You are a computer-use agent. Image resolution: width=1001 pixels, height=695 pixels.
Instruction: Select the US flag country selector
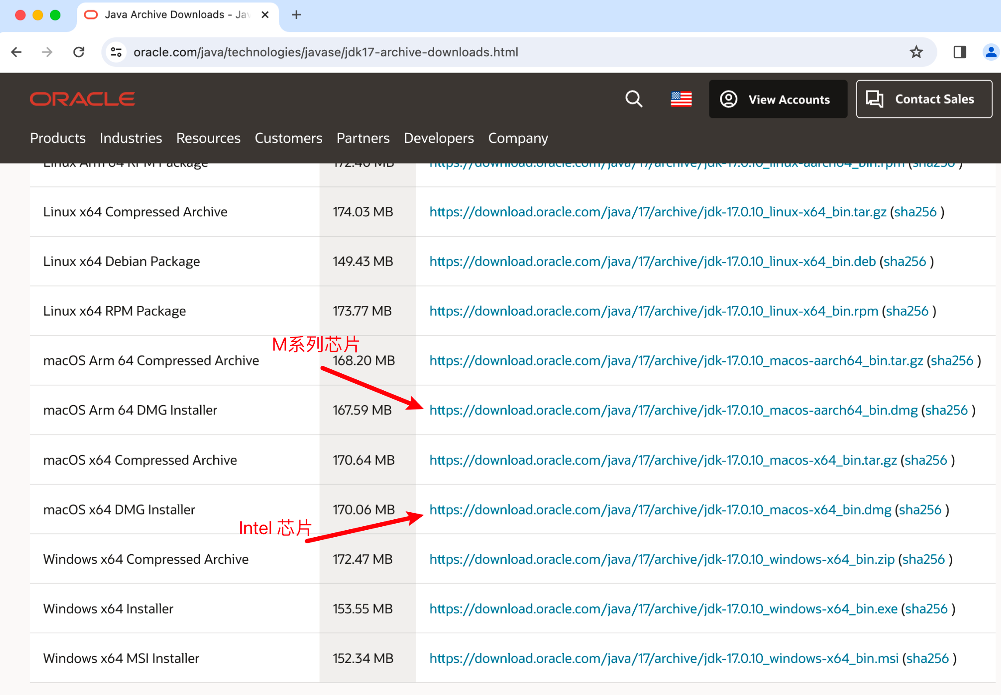point(681,99)
